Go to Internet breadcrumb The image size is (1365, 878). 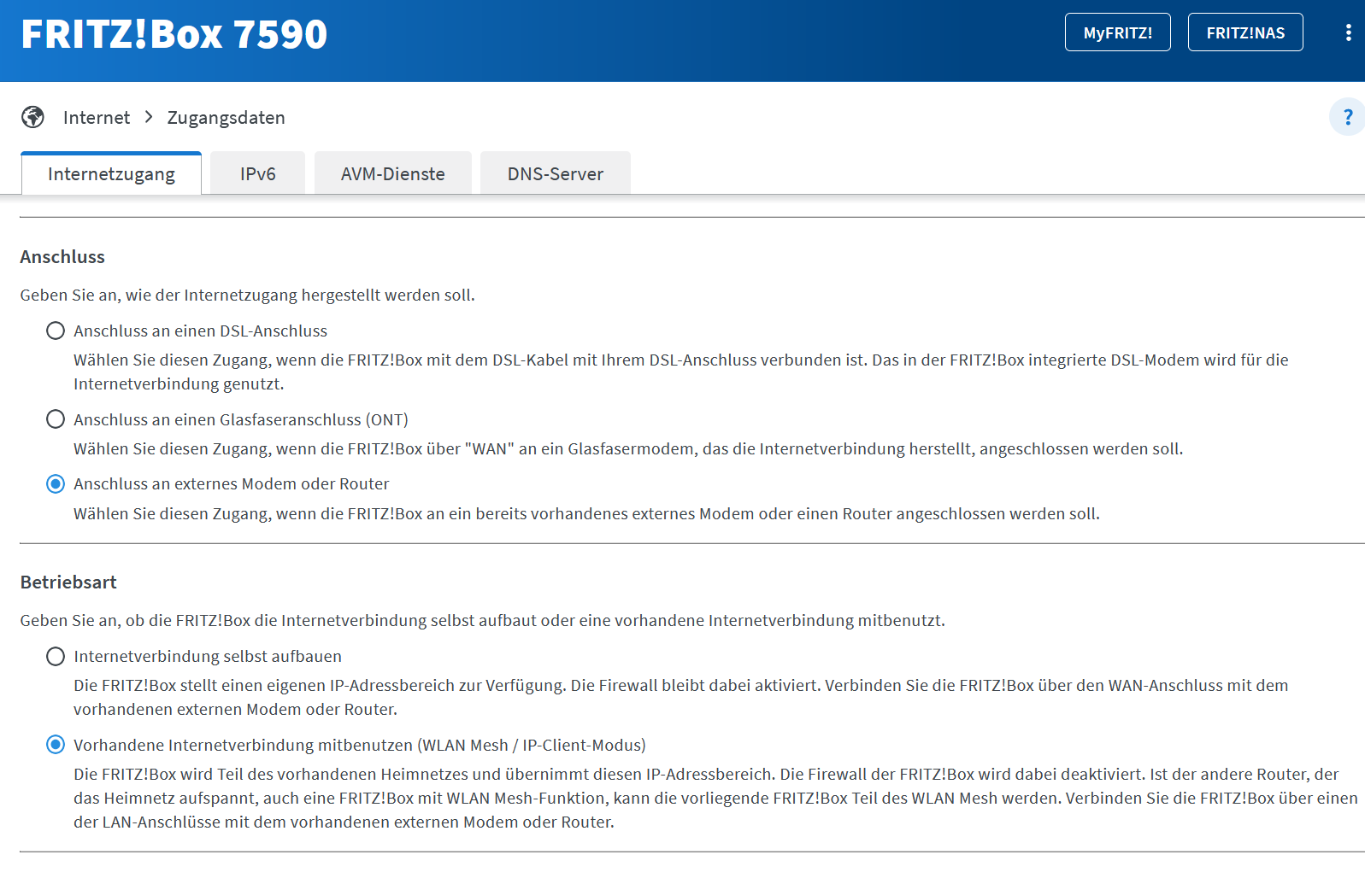pos(97,118)
